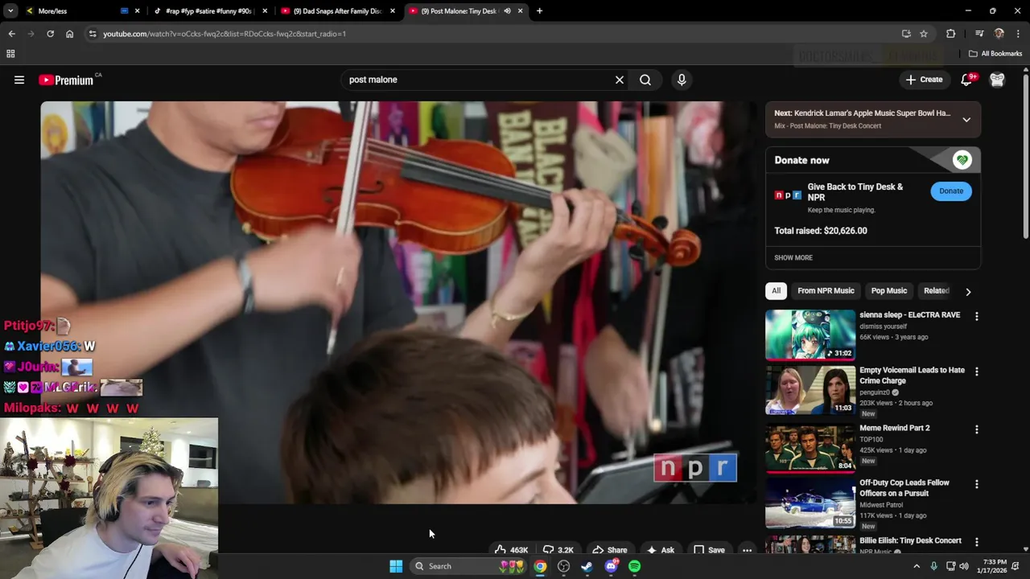Select the 'All' filter chip
The image size is (1030, 579).
click(x=776, y=290)
